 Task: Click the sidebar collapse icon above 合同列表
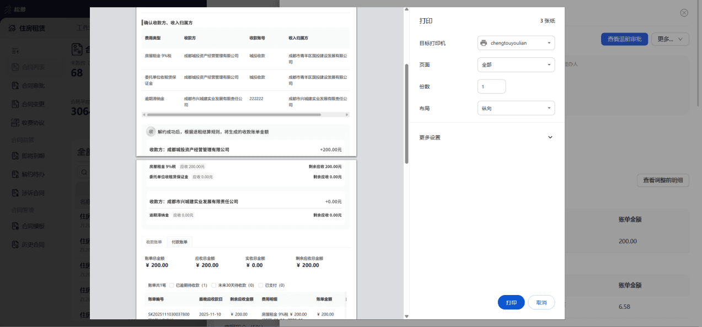point(15,51)
